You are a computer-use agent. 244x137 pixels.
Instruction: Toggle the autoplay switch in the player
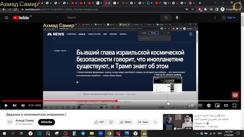click(x=191, y=105)
